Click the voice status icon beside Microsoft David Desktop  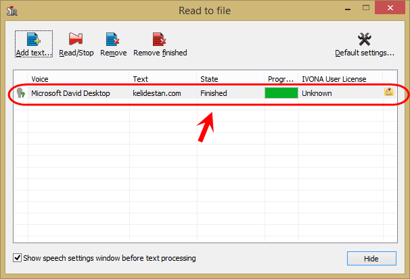click(20, 93)
